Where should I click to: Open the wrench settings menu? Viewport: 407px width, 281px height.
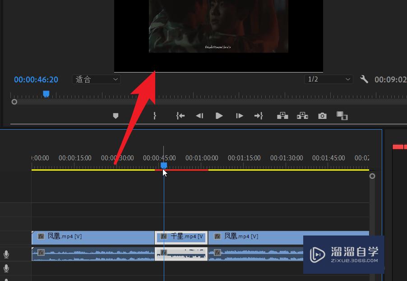tap(364, 79)
